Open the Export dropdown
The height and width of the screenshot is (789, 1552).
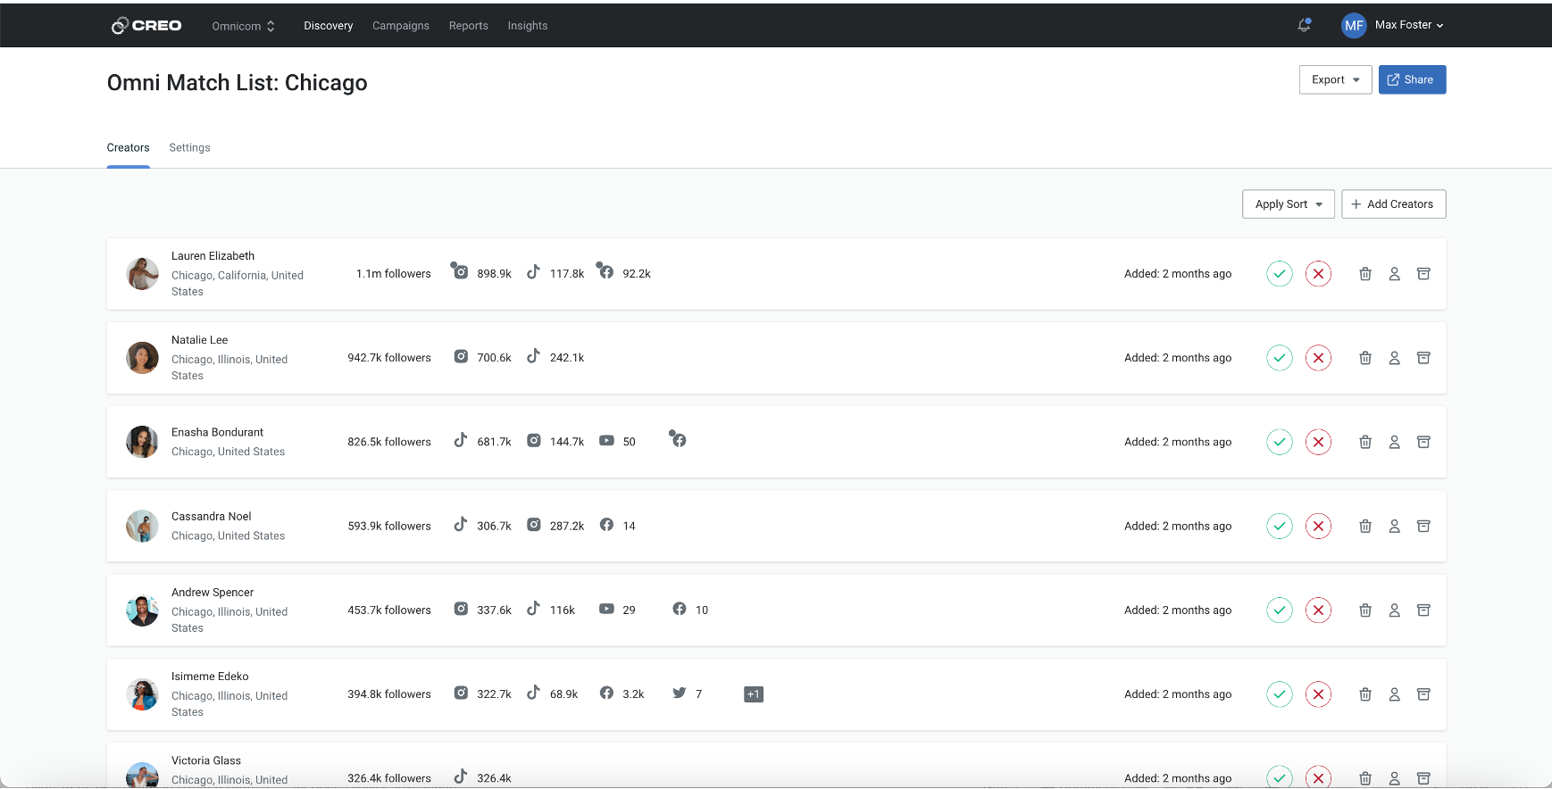pos(1335,79)
